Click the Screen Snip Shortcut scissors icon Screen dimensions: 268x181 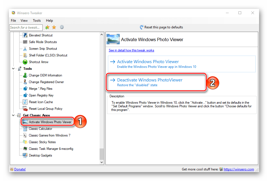[x=25, y=49]
